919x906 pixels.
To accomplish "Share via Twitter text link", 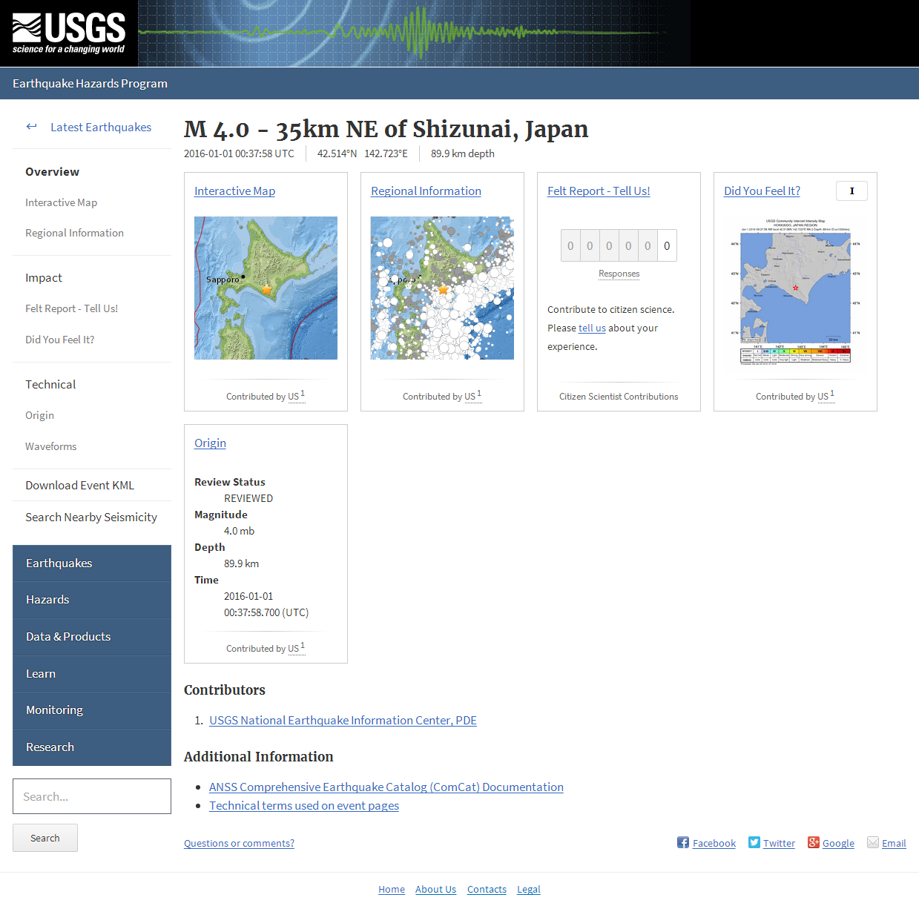I will [x=779, y=843].
